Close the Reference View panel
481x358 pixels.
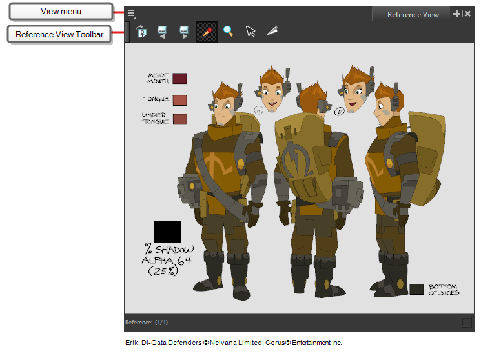tap(467, 14)
